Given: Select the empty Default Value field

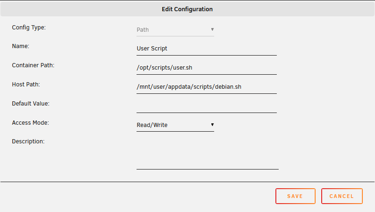Looking at the screenshot, I should point(207,106).
